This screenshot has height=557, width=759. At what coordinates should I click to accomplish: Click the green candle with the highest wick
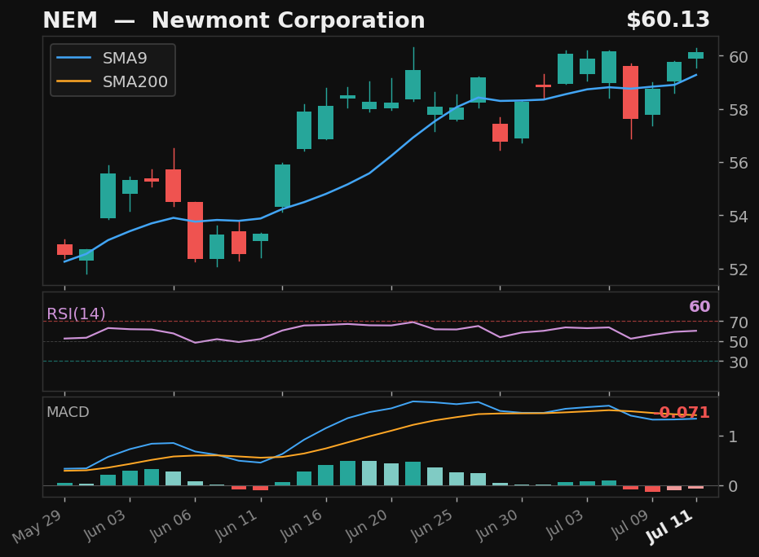[x=413, y=85]
